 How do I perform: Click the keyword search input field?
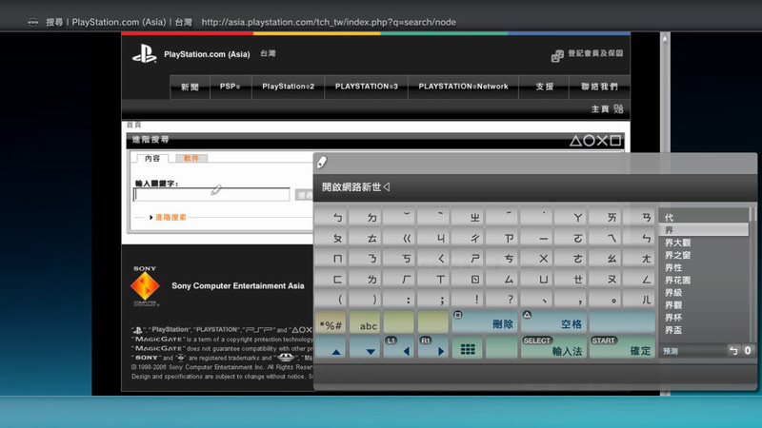point(211,195)
